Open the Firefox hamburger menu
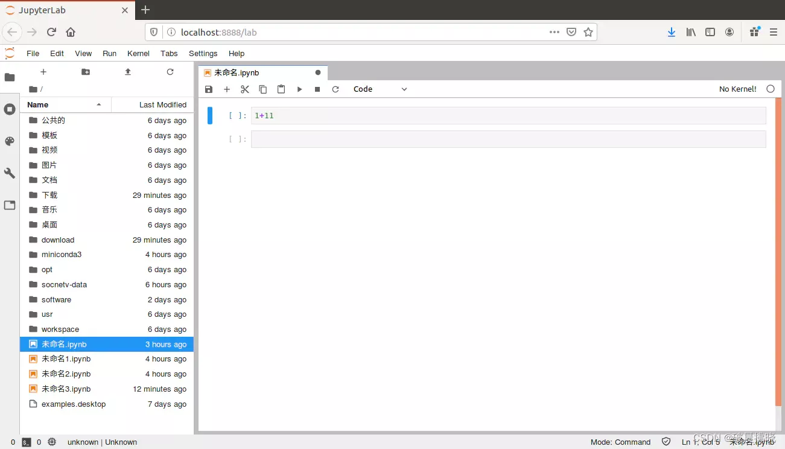Screen dimensions: 785x449 click(x=773, y=32)
